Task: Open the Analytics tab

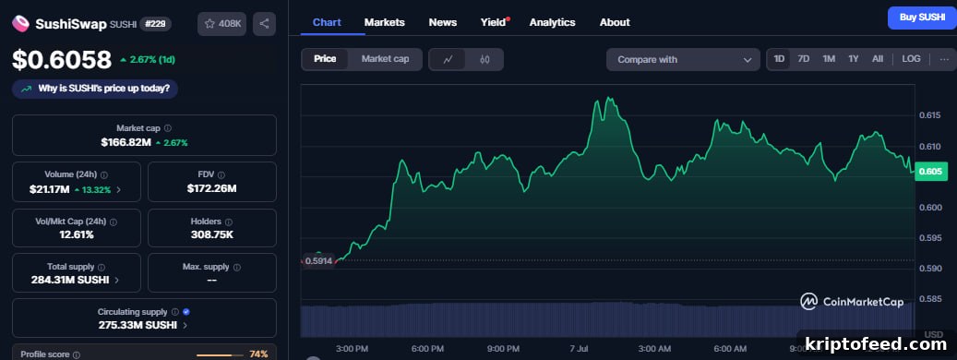Action: [553, 22]
